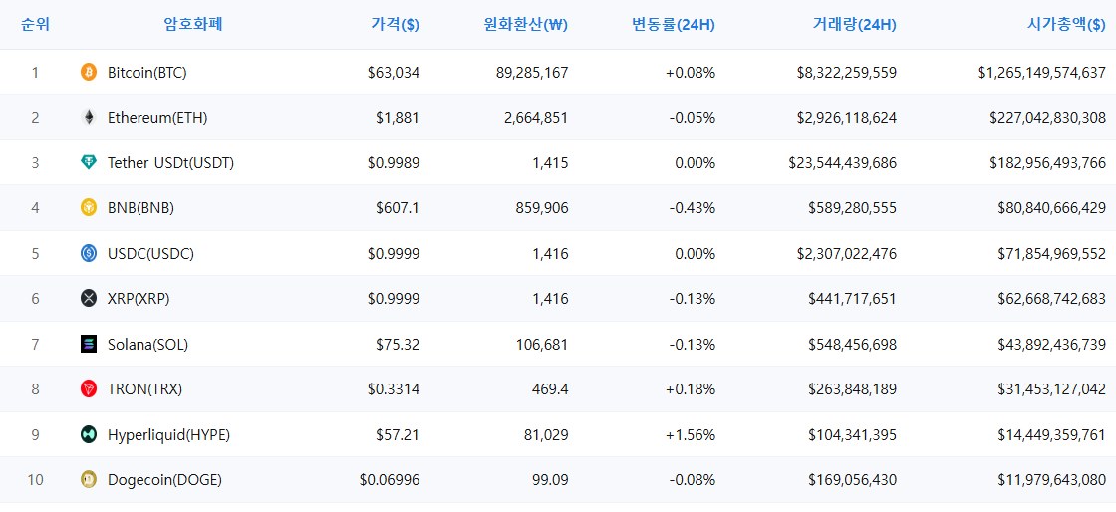The width and height of the screenshot is (1116, 512).
Task: Sort by 암호화폐 column header
Action: (x=193, y=25)
